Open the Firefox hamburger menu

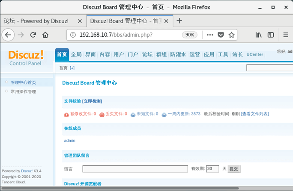coord(286,35)
